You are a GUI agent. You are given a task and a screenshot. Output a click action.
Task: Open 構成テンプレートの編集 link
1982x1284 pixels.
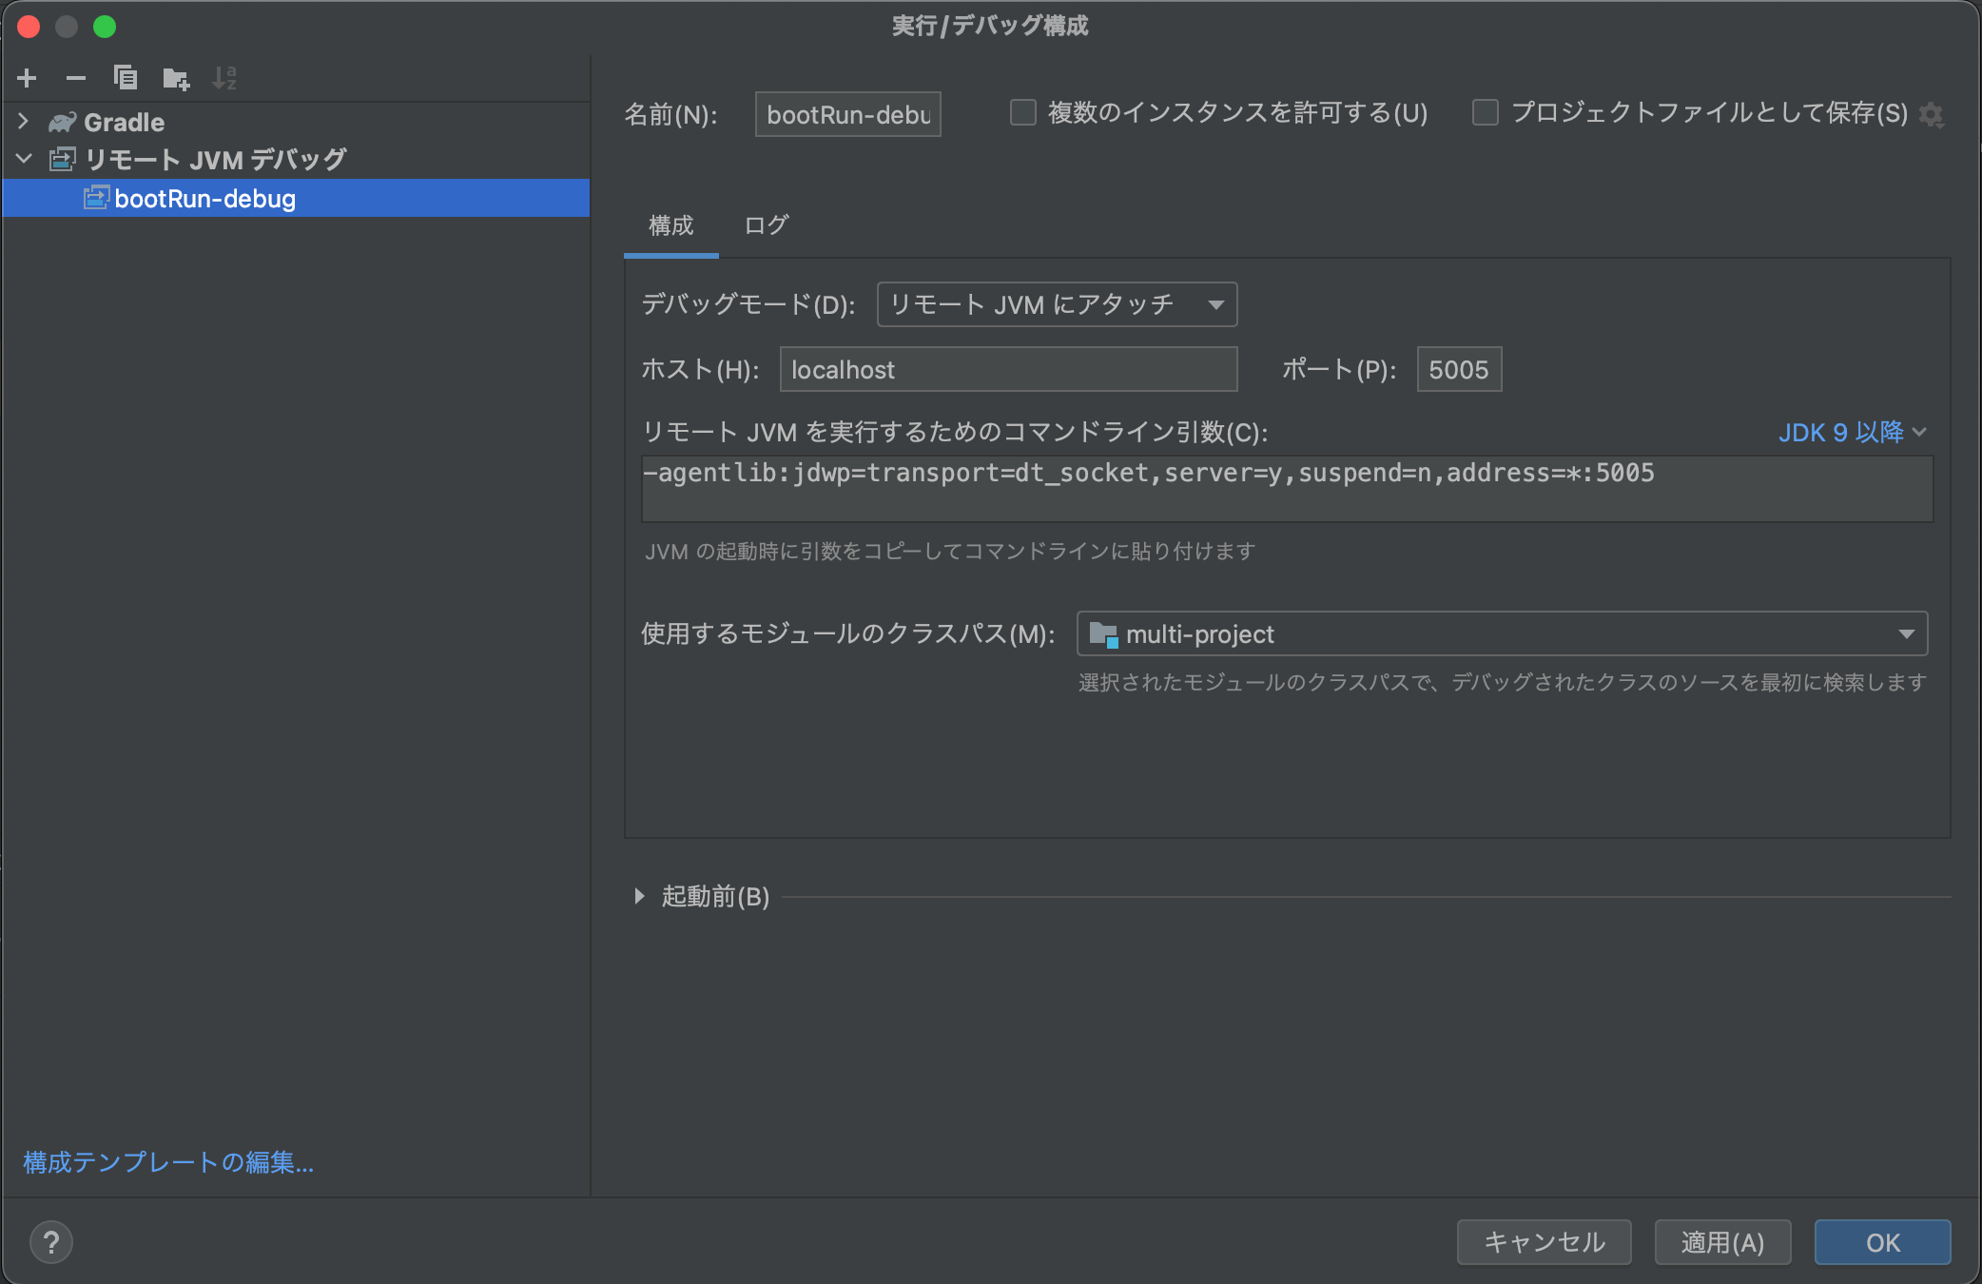(166, 1162)
